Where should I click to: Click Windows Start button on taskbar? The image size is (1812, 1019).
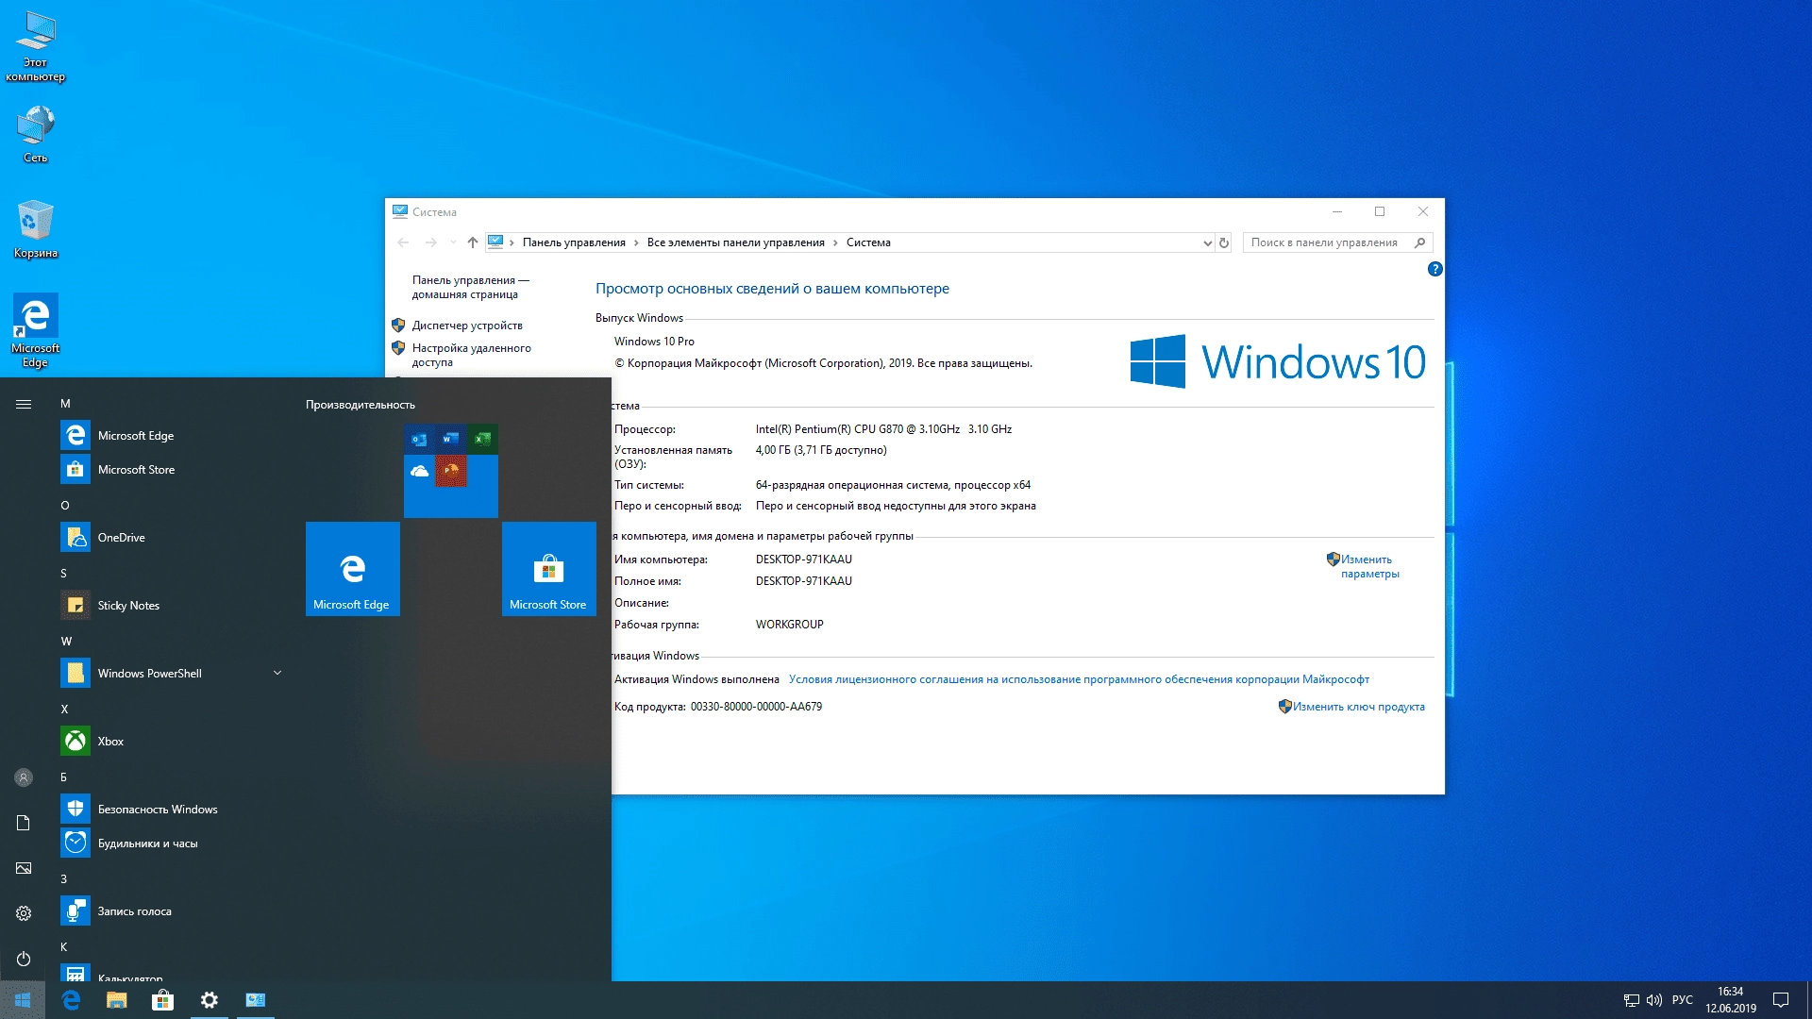pyautogui.click(x=23, y=1000)
